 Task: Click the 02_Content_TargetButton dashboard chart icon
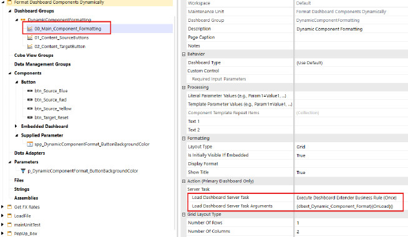click(30, 46)
